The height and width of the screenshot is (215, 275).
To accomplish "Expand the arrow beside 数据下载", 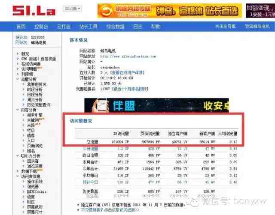I will coord(18,171).
